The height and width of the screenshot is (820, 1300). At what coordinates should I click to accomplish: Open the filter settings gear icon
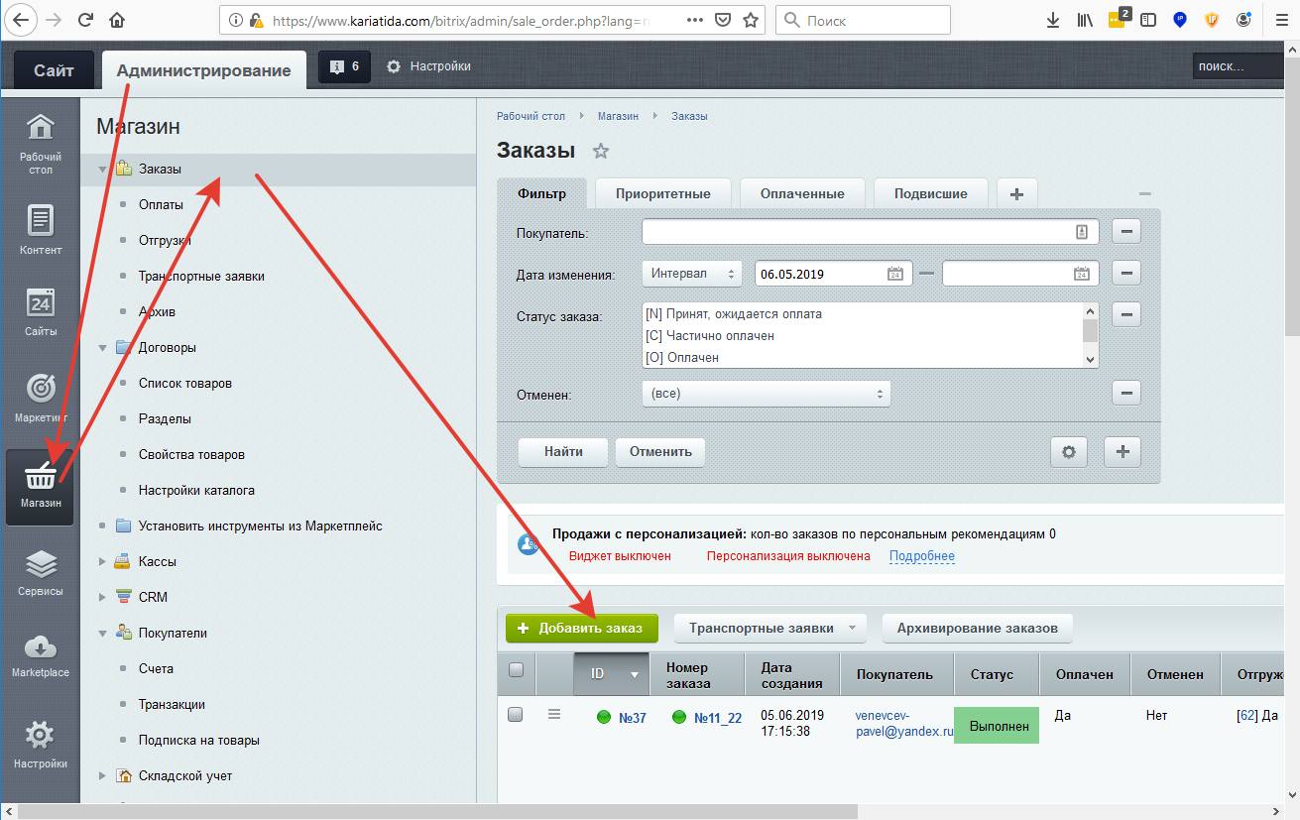[x=1068, y=452]
